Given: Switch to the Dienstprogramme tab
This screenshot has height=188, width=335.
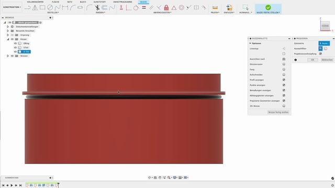Looking at the screenshot, I should (122, 2).
